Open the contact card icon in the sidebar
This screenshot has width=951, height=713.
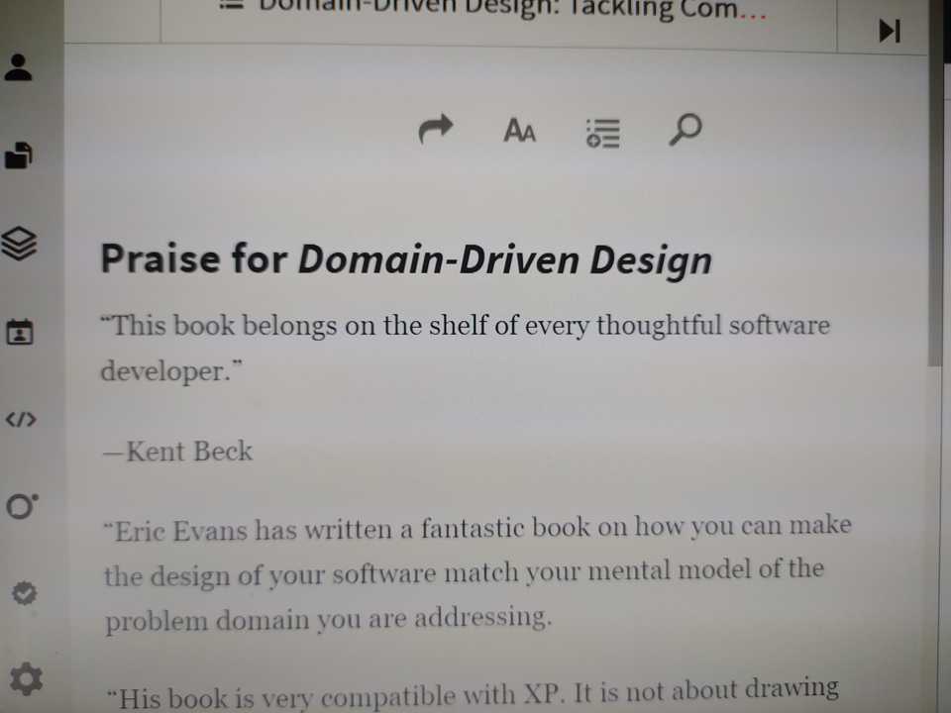[18, 331]
